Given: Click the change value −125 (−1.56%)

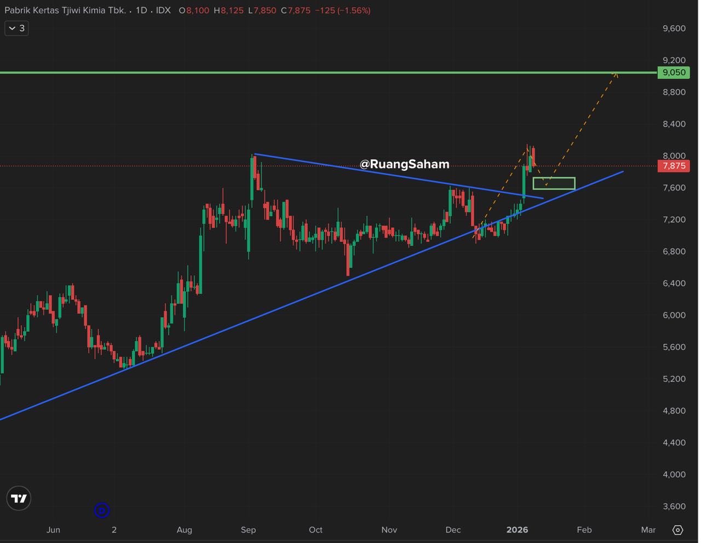Looking at the screenshot, I should click(343, 10).
